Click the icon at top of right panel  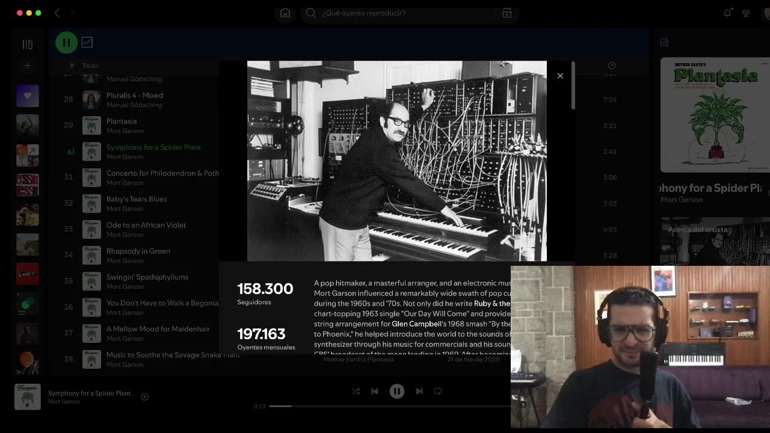pos(664,43)
